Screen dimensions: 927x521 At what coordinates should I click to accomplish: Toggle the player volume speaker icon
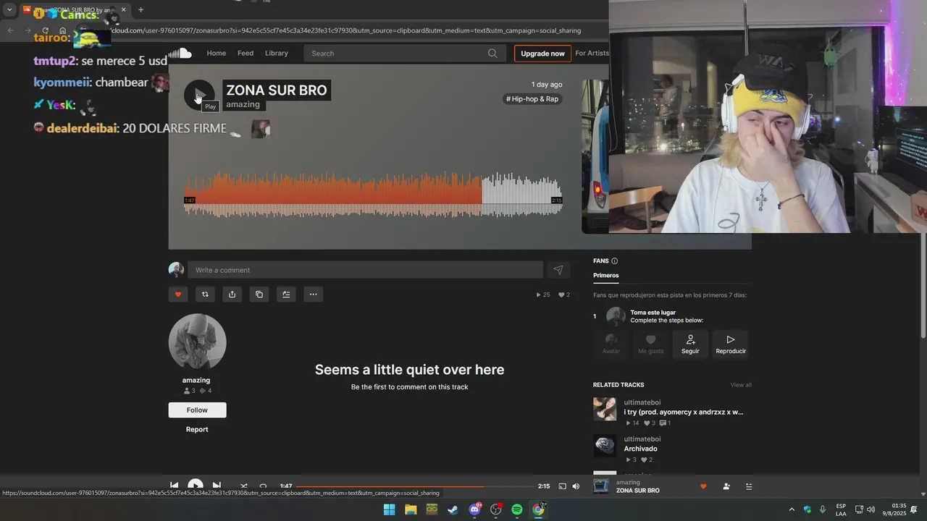click(576, 486)
